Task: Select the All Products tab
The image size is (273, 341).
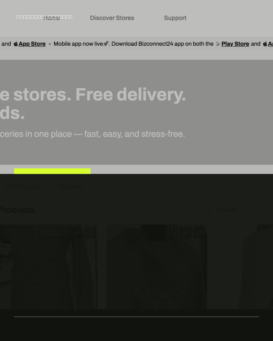Action: coord(22,187)
